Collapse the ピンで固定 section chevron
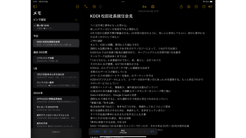Viewport: 246px width, 138px height. click(76, 20)
